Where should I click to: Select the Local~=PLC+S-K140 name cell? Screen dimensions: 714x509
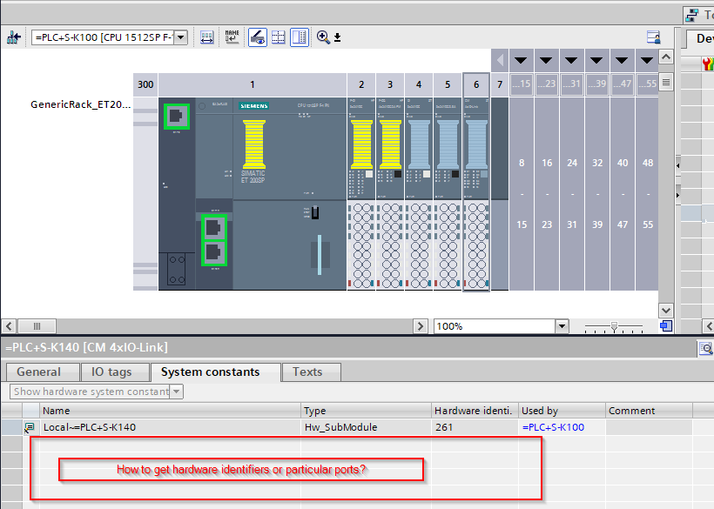171,427
